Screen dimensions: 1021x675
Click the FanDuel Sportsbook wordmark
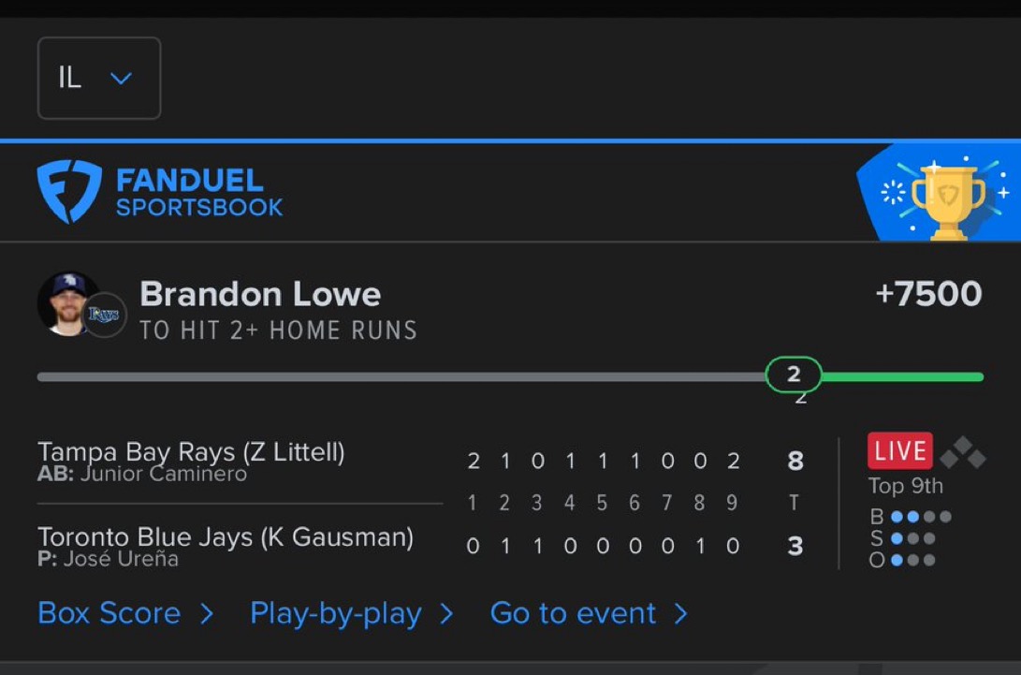199,193
